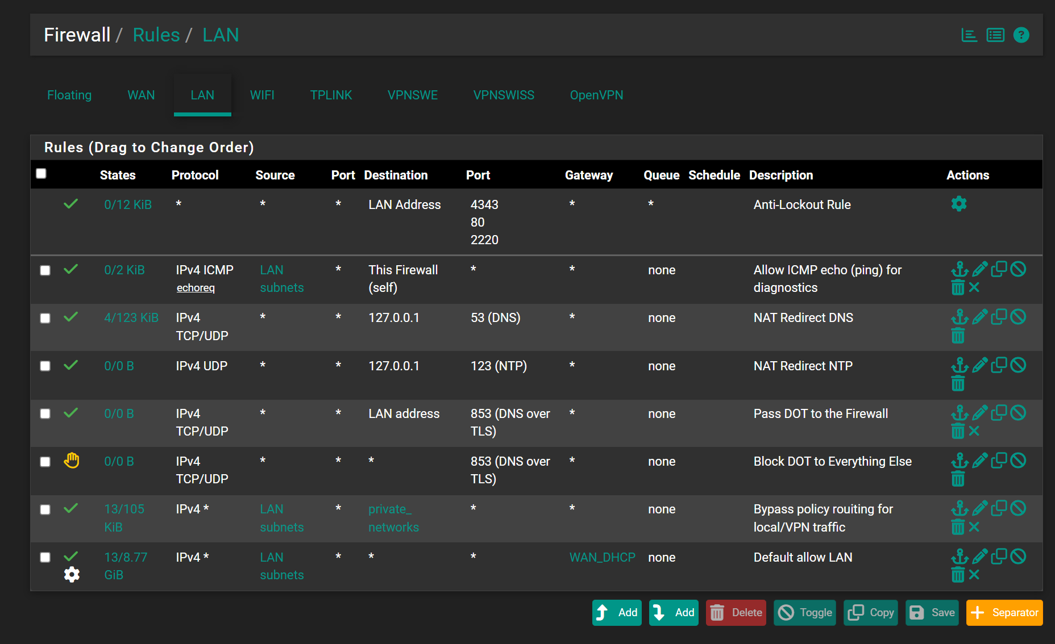Open the related status chart icon
Screen dimensions: 1055x644
969,35
